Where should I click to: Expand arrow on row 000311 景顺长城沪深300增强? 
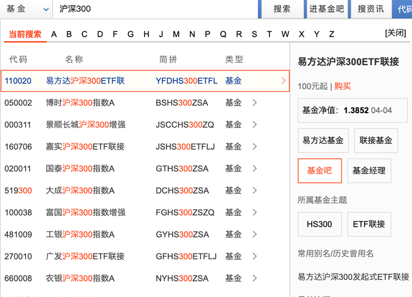(255, 125)
